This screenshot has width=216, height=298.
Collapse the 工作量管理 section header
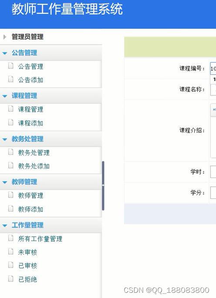(x=51, y=225)
